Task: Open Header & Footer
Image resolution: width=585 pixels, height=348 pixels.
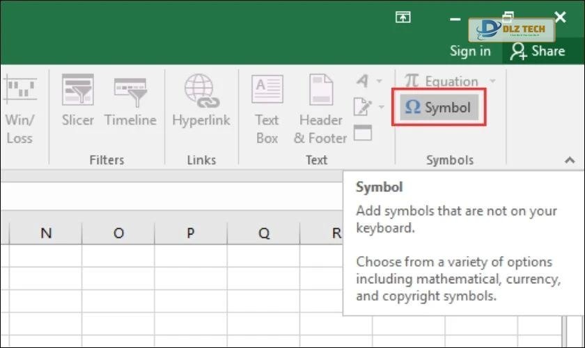Action: 320,109
